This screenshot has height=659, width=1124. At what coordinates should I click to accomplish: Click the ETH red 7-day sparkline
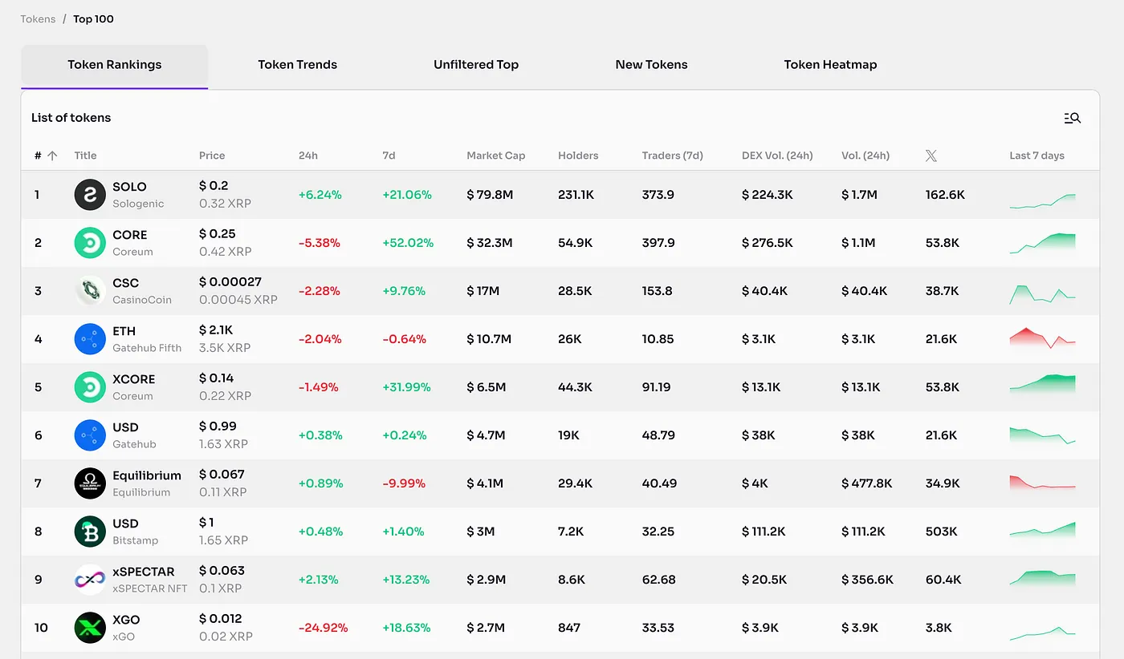click(x=1042, y=338)
